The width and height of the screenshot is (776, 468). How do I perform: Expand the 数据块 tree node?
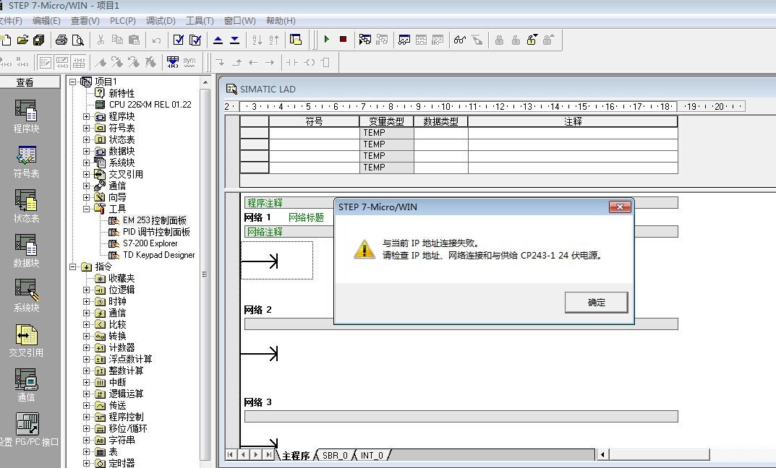click(x=87, y=151)
